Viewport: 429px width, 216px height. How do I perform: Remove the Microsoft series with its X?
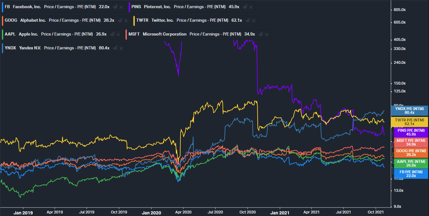(267, 35)
